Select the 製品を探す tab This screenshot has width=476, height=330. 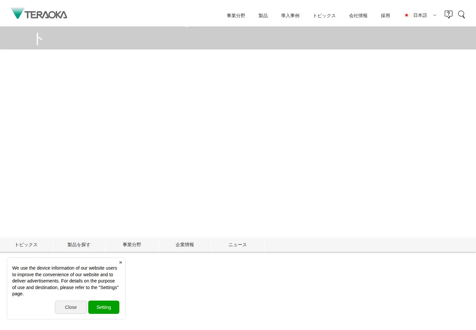[x=79, y=245]
